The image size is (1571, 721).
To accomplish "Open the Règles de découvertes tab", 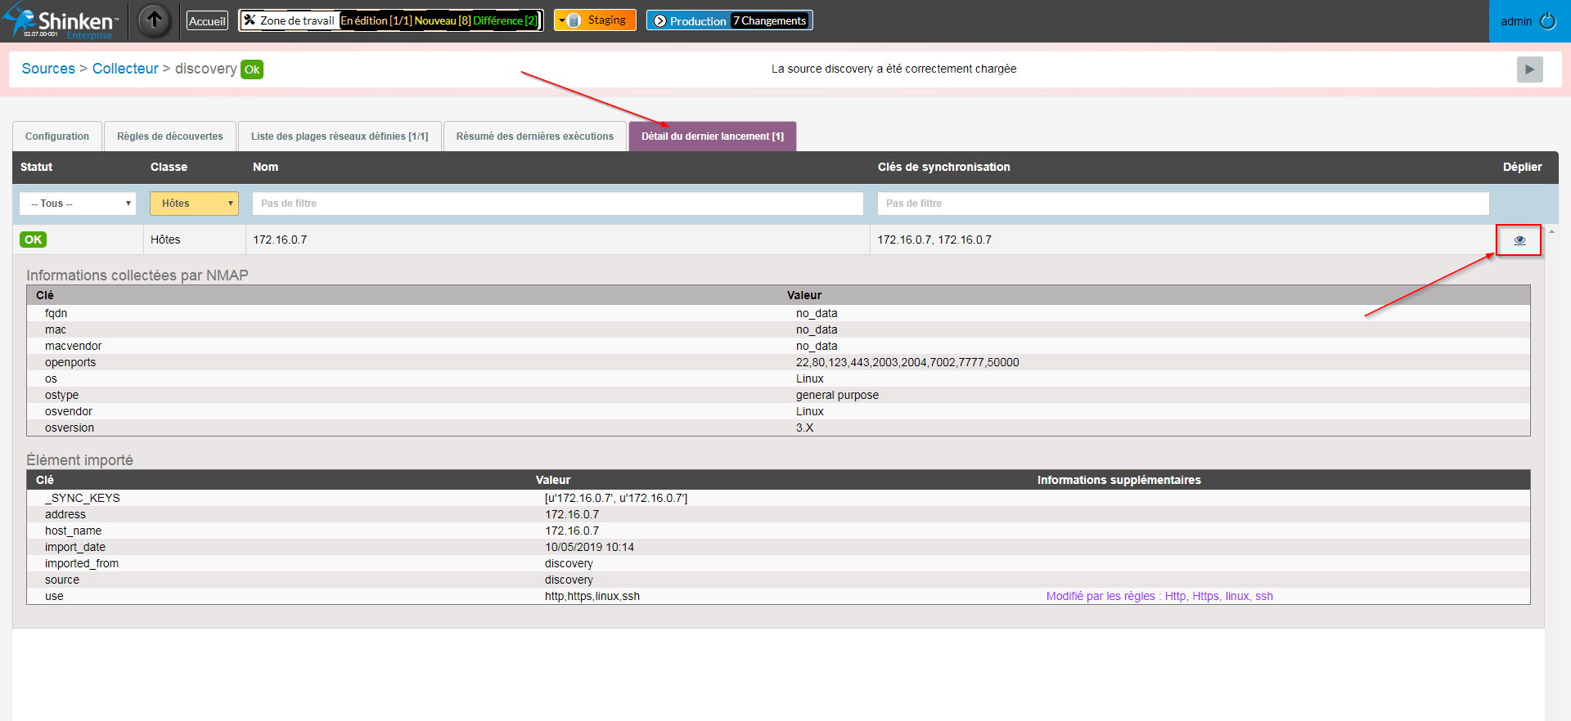I will point(169,137).
